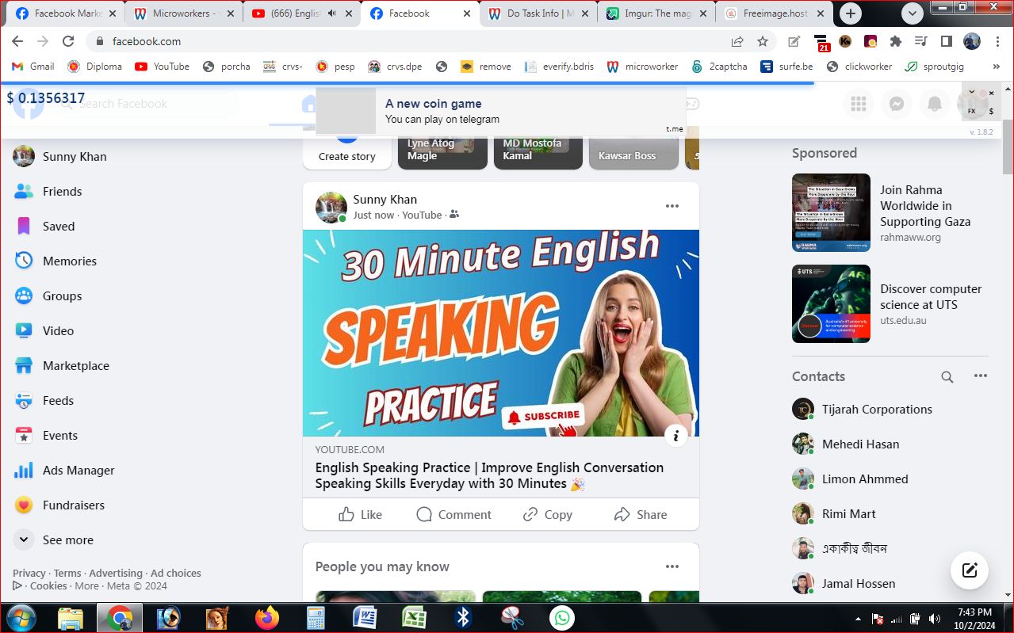Open People you may know options menu
The width and height of the screenshot is (1014, 633).
click(672, 566)
